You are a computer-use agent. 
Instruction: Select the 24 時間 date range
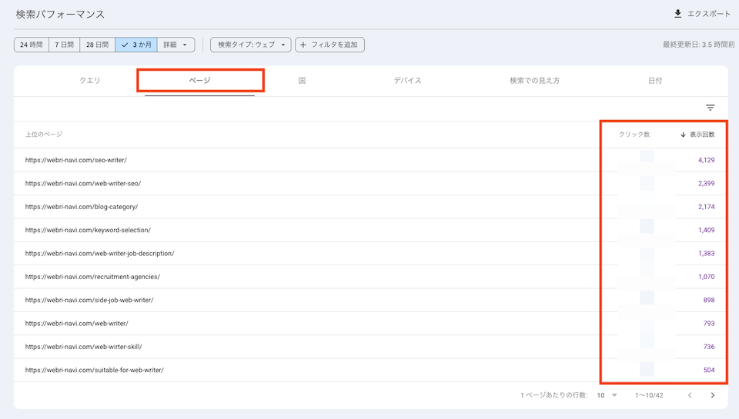click(x=31, y=45)
